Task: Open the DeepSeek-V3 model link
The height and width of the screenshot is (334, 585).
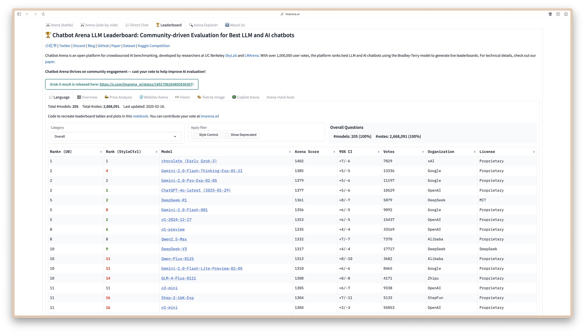Action: click(x=174, y=249)
